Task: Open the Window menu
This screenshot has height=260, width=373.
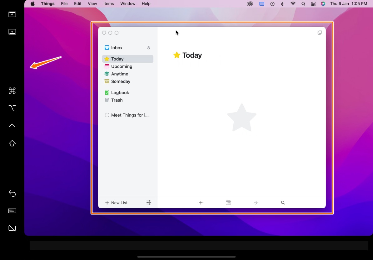Action: pyautogui.click(x=128, y=3)
